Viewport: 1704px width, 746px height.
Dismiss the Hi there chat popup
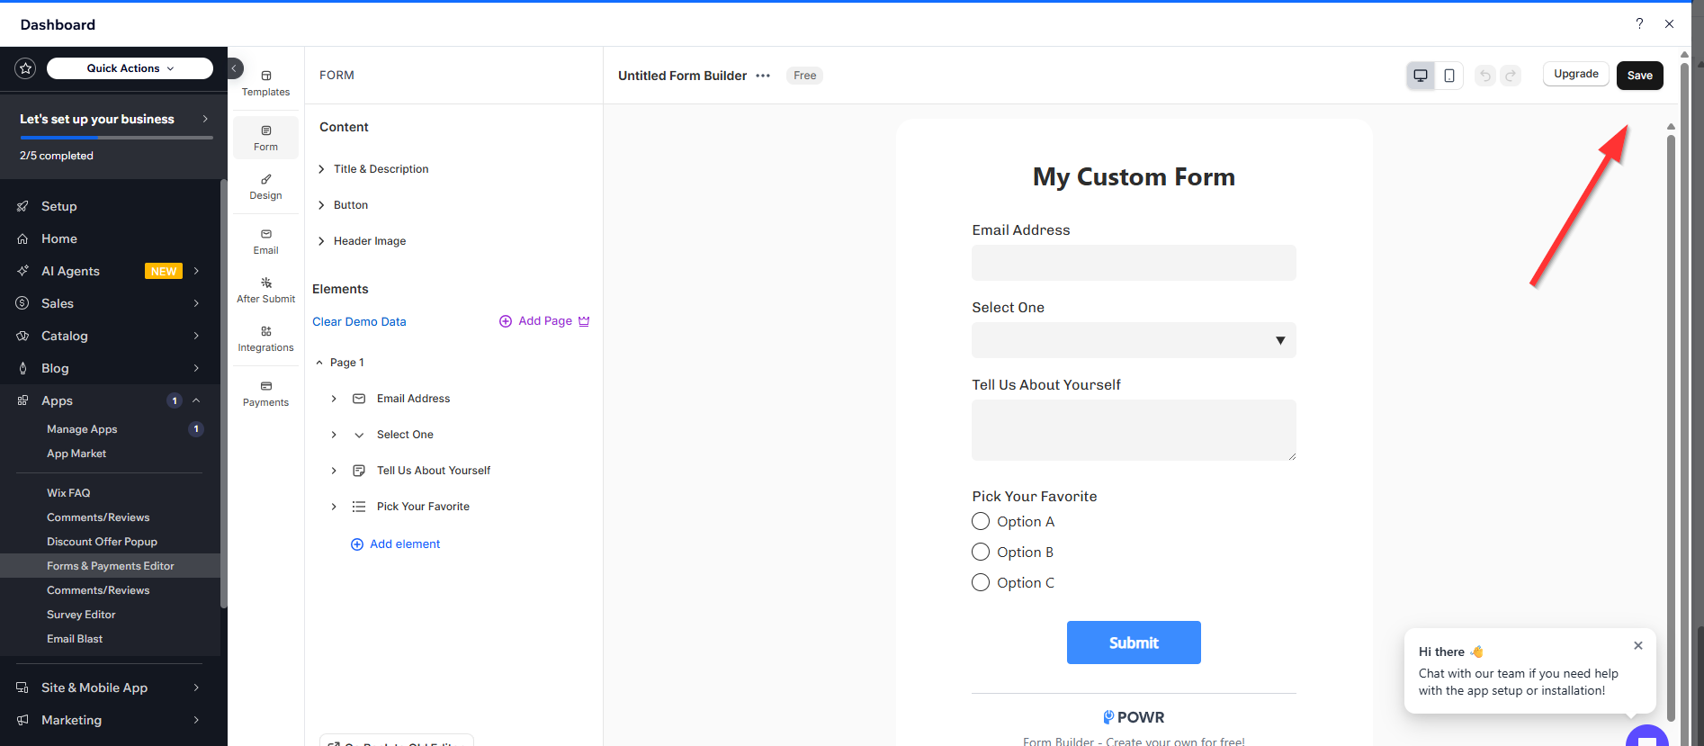[1638, 645]
